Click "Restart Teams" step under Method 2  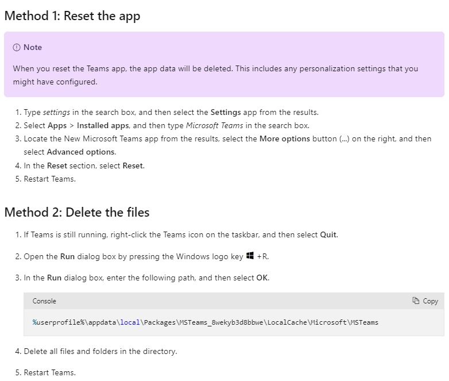tap(49, 372)
